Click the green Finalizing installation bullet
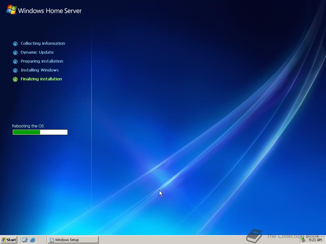The height and width of the screenshot is (244, 326). tap(15, 79)
